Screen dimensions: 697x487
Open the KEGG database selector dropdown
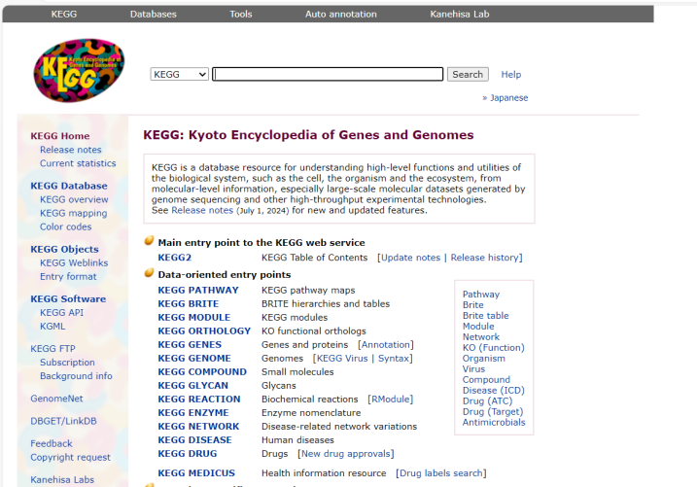pos(179,74)
